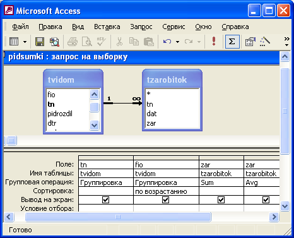The width and height of the screenshot is (294, 238).
Task: Click the tvidom table title bar
Action: 73,80
